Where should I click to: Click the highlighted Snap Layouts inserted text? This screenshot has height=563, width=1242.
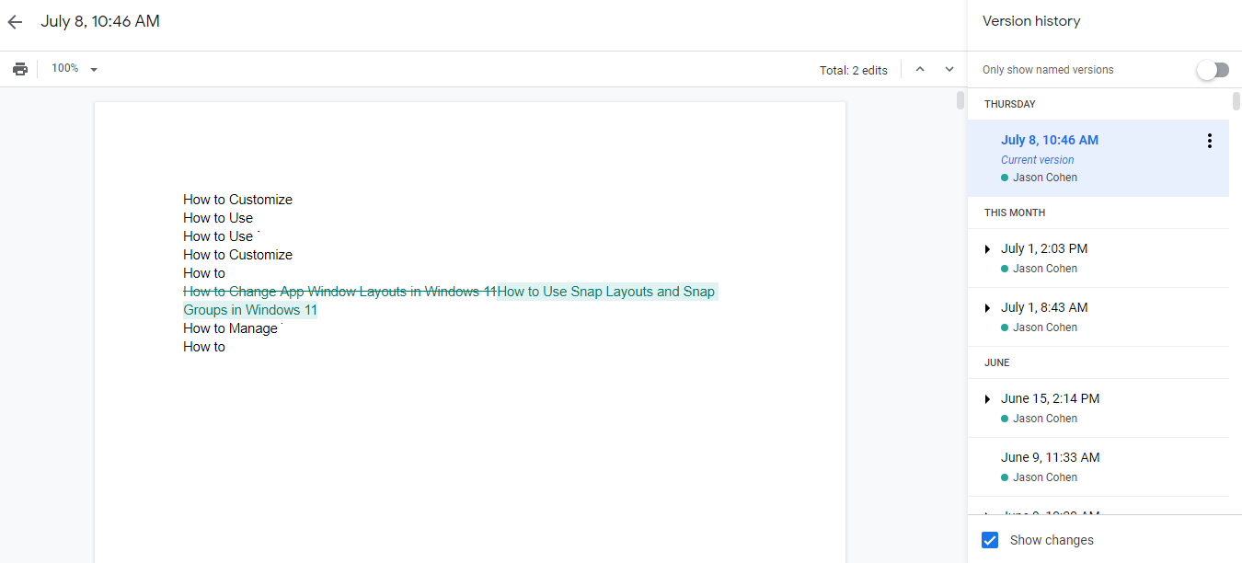605,292
